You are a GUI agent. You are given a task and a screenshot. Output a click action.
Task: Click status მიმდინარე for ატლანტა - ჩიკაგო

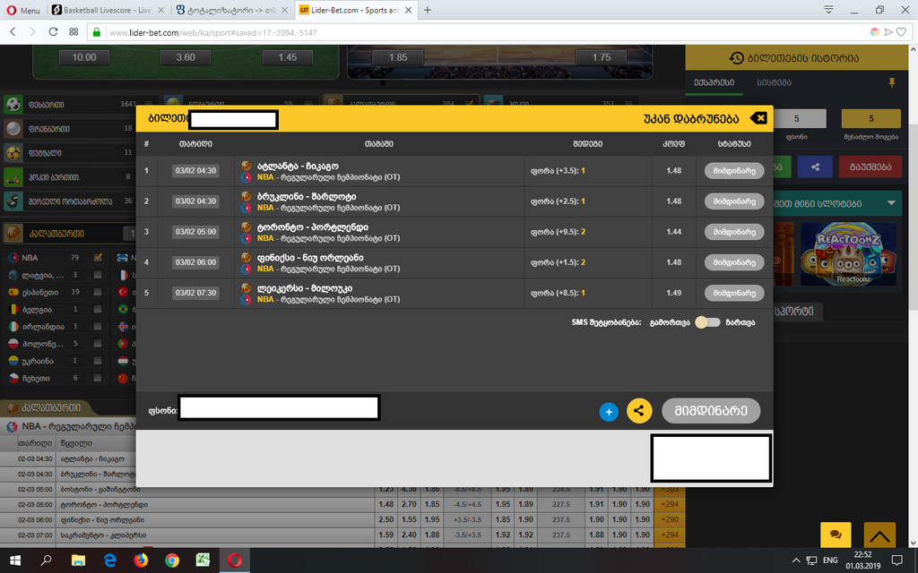(x=734, y=171)
